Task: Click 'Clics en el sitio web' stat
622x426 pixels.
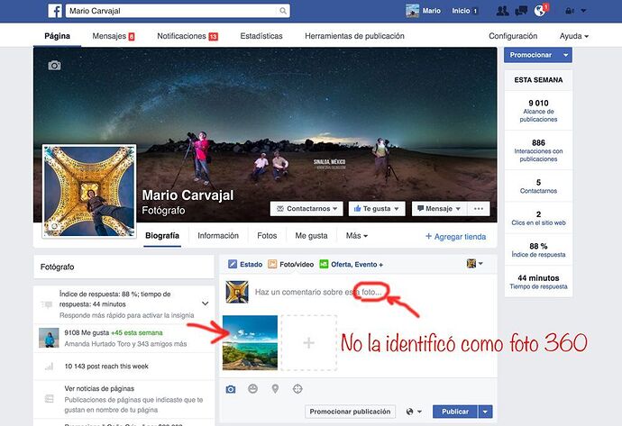Action: [x=538, y=218]
